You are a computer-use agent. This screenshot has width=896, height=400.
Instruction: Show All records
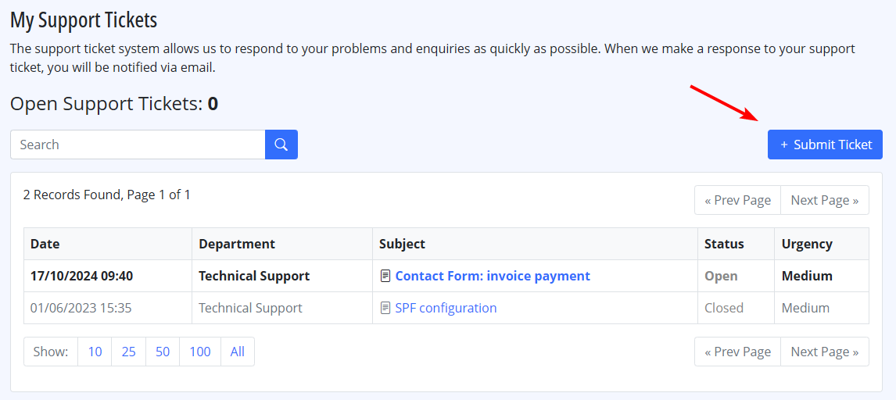click(237, 352)
